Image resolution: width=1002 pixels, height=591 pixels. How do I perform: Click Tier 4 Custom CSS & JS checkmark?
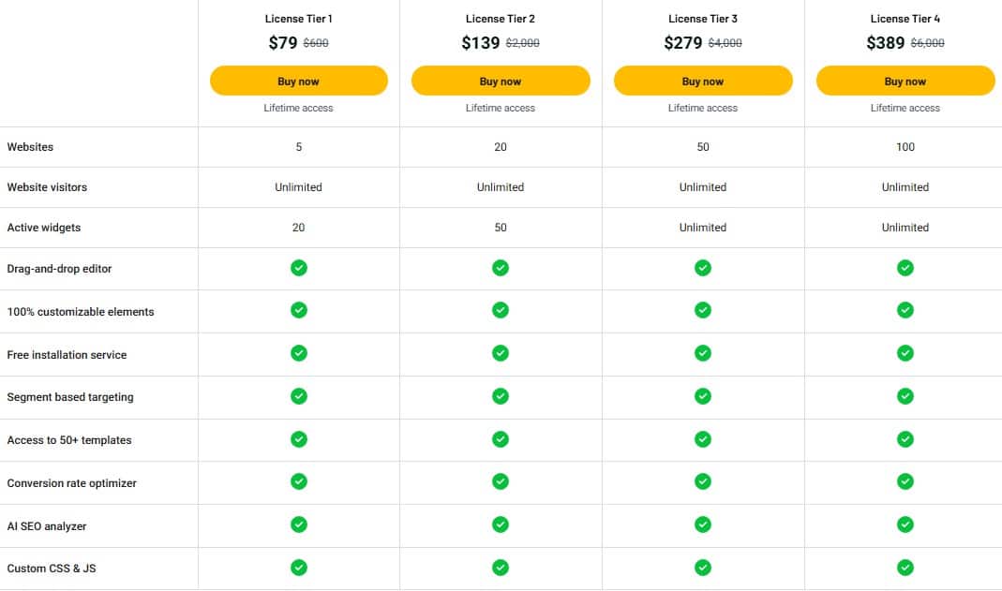(905, 567)
